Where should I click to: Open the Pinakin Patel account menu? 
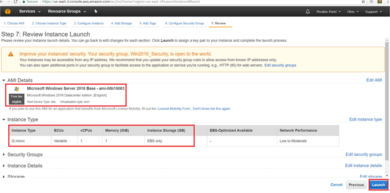pyautogui.click(x=328, y=12)
